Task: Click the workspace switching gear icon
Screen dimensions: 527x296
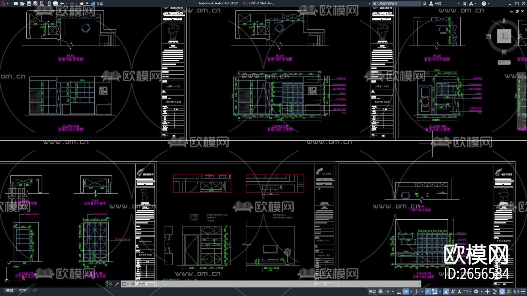Action: click(476, 291)
